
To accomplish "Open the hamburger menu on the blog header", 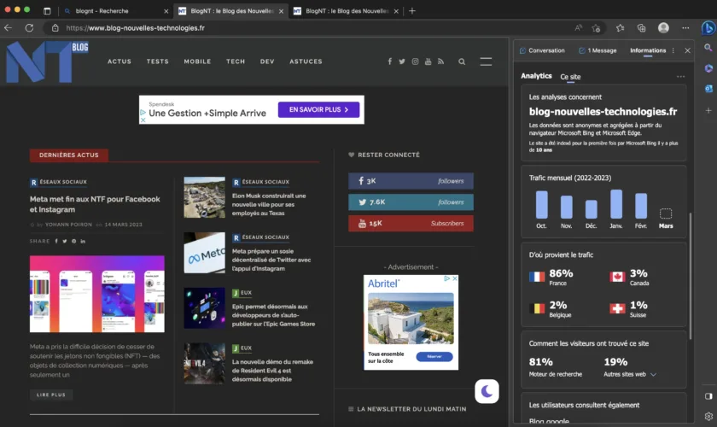I will click(486, 61).
